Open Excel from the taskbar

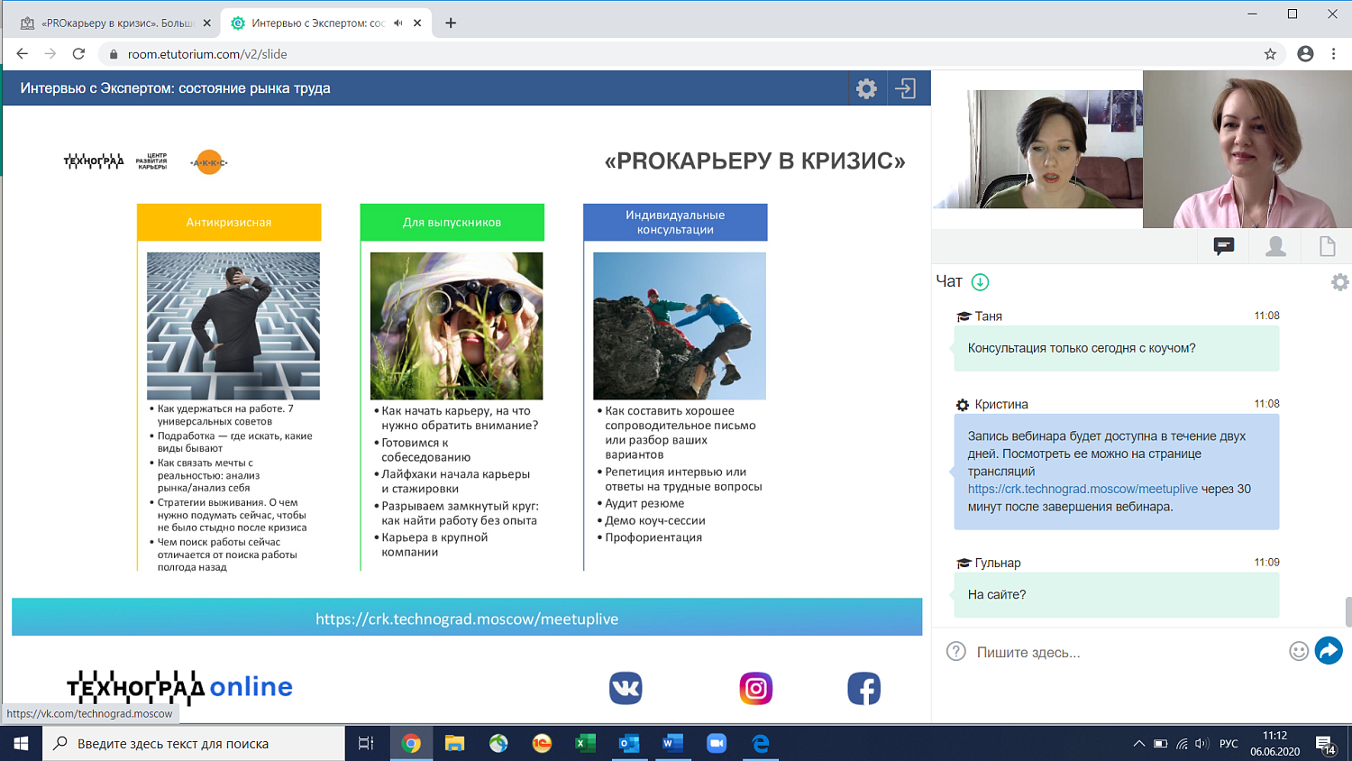[x=585, y=743]
